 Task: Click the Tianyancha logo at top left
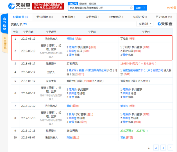click(x=16, y=6)
